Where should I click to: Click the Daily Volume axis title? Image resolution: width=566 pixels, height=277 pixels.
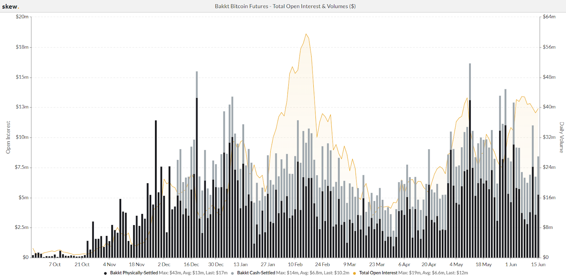[561, 137]
